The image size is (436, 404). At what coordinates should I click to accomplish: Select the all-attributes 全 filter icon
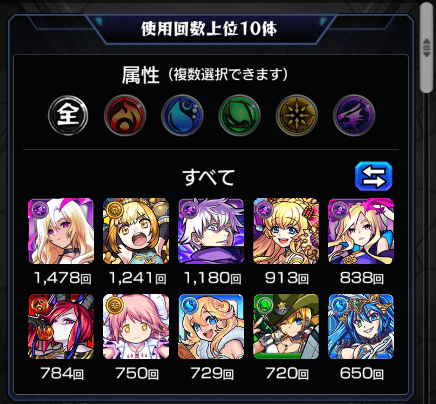pos(68,115)
